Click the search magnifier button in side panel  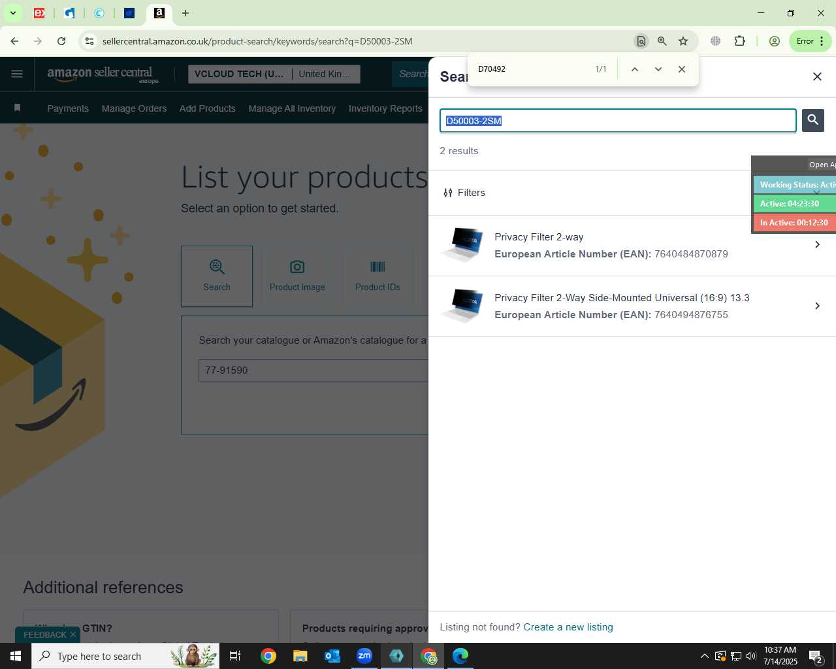[813, 120]
